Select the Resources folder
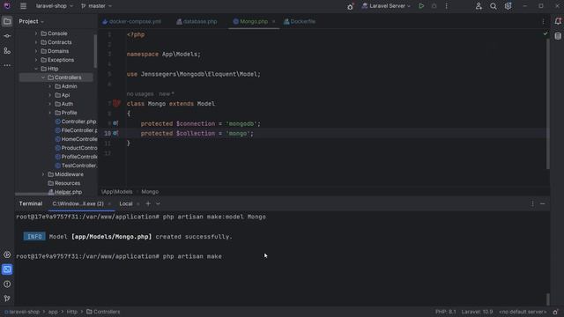 pyautogui.click(x=64, y=183)
